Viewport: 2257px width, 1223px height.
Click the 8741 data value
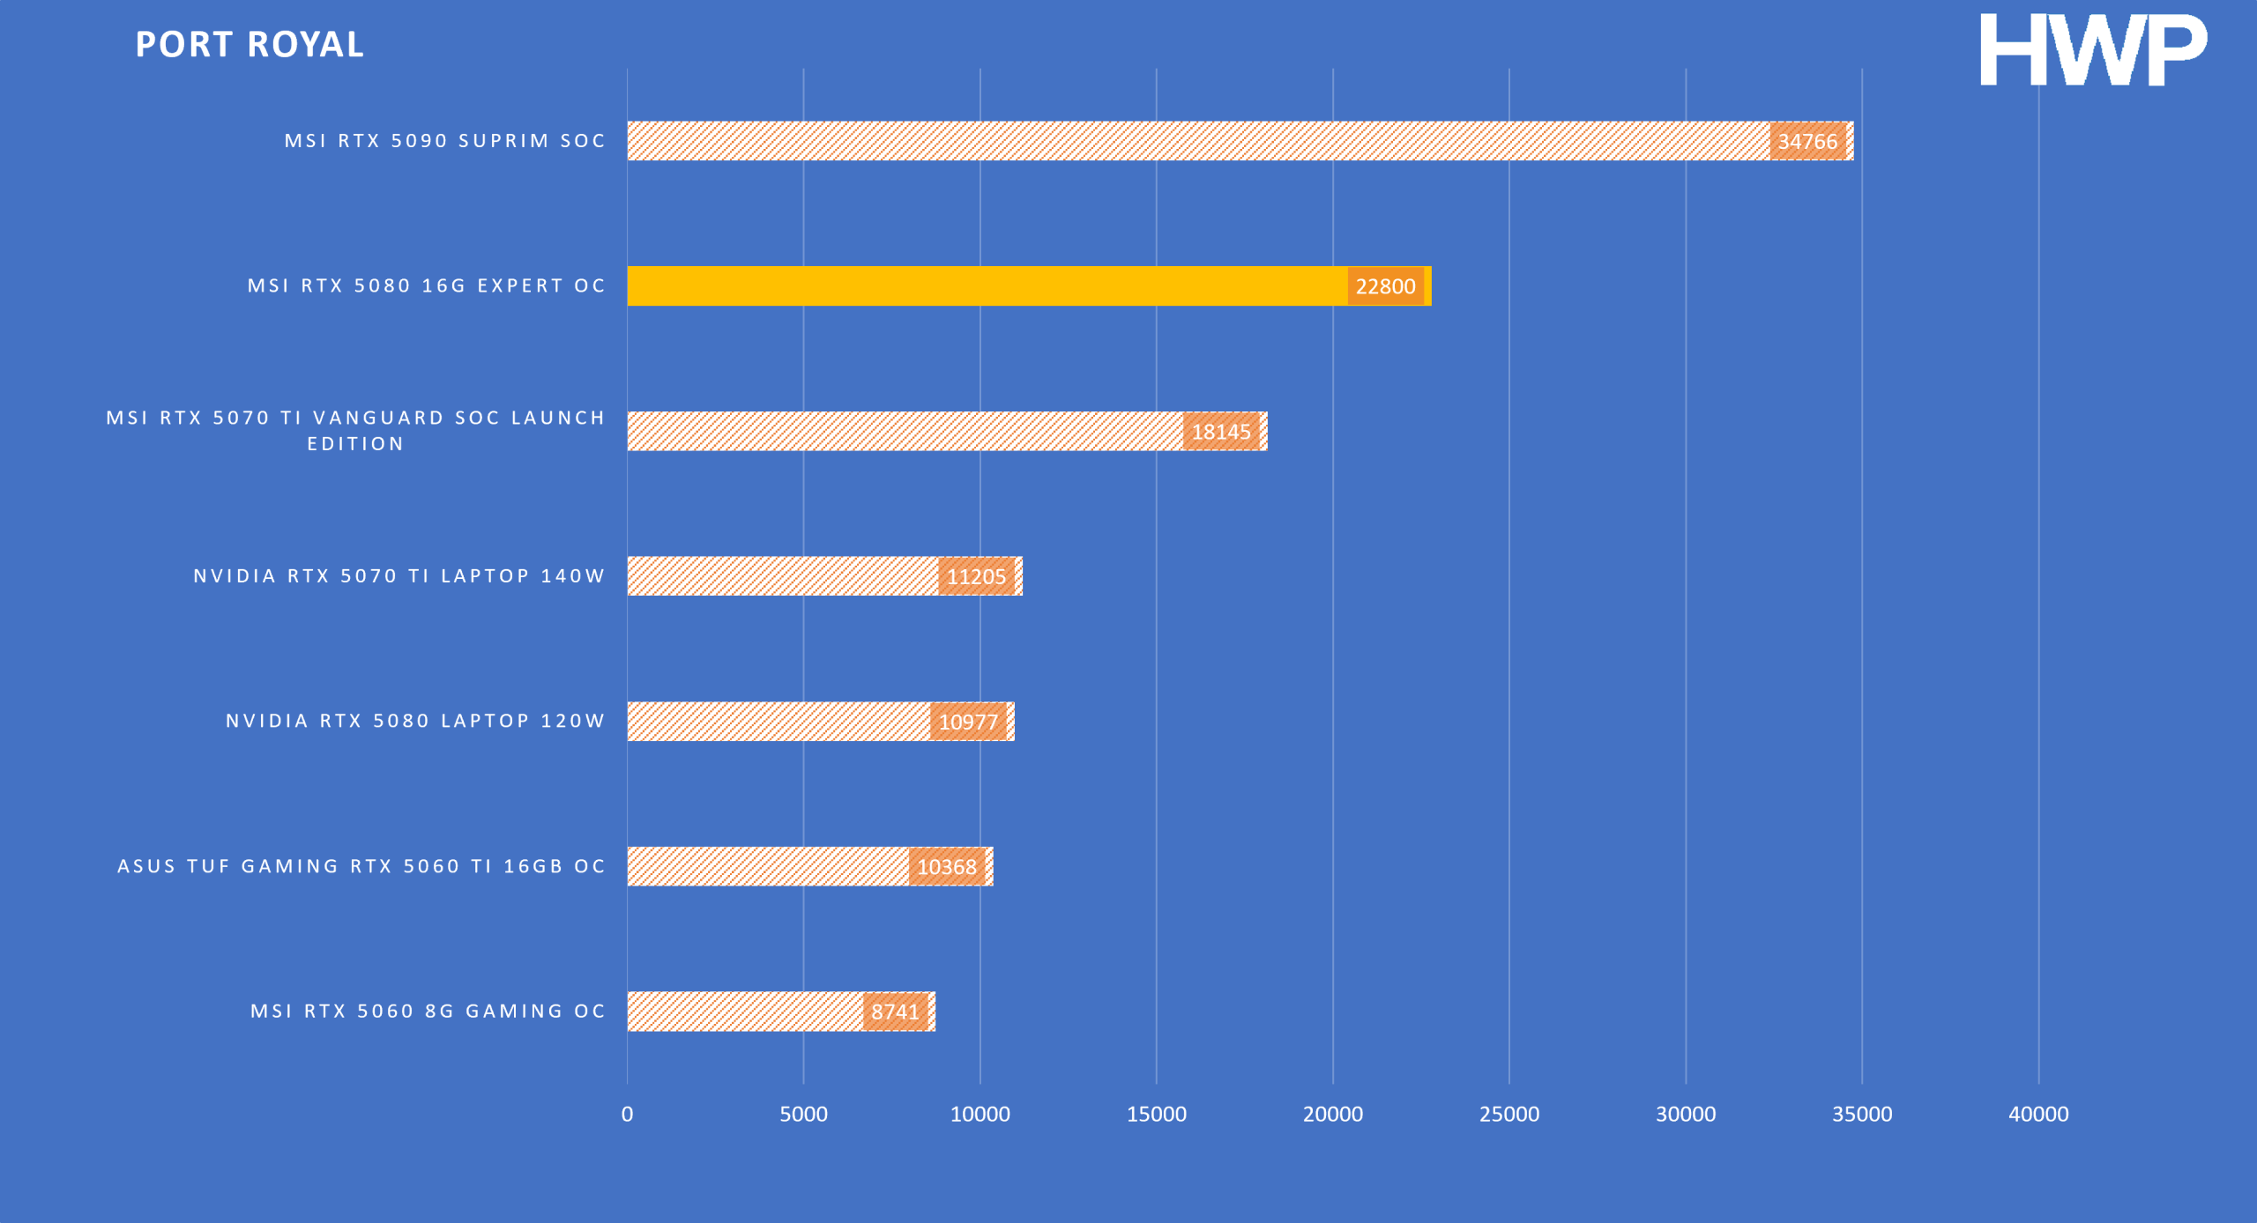pos(895,1012)
